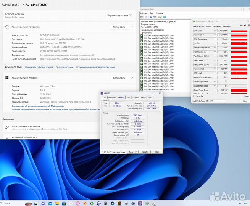The image size is (250, 206).
Task: Switch to CPU-Z via its purple taskbar icon
Action: pos(140,203)
